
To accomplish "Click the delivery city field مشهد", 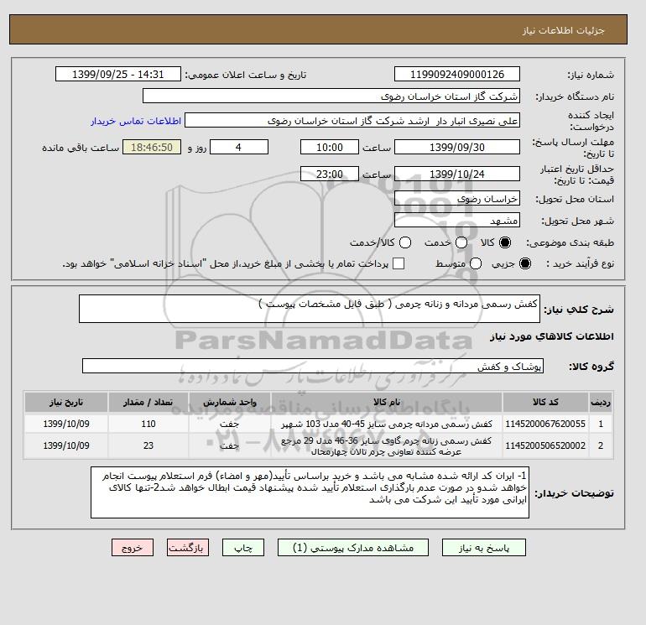I will (457, 221).
